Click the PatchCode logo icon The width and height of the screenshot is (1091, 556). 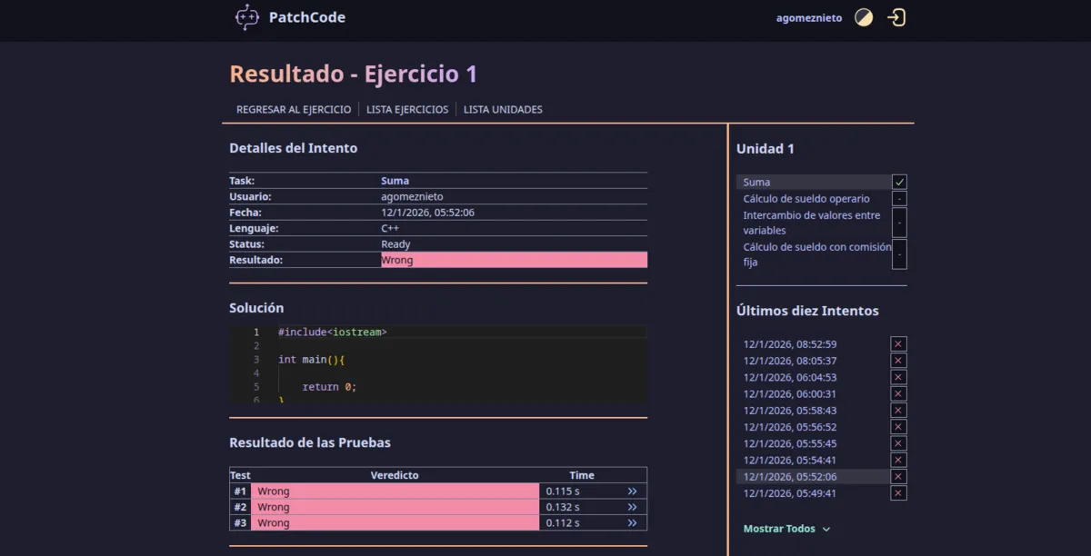coord(247,16)
